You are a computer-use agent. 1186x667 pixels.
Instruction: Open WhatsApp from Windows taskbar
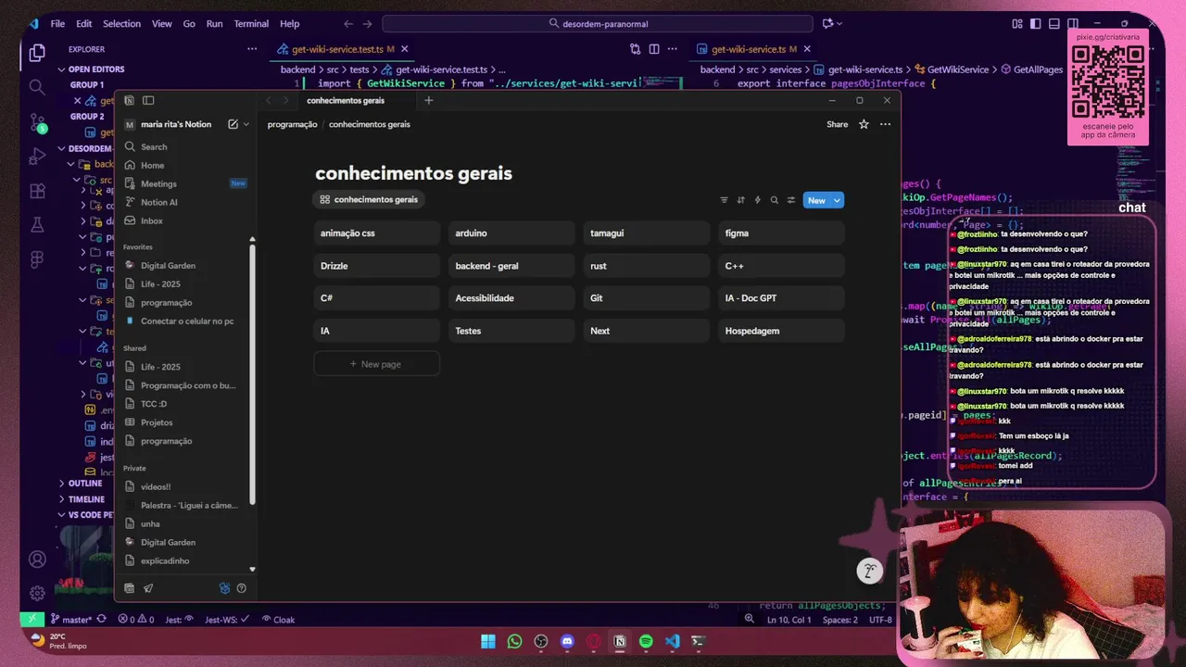tap(514, 641)
